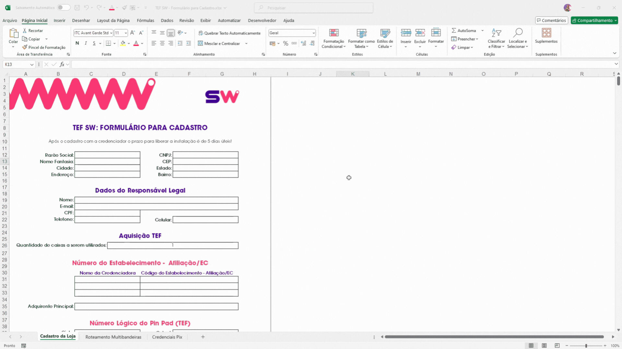Click AutoSoma button

[464, 30]
